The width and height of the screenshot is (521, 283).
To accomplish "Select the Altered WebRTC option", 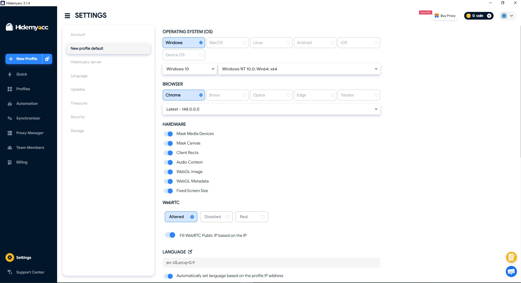I will (181, 217).
